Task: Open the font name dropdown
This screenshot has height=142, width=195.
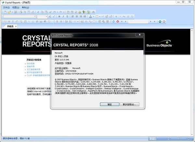Action: tap(35, 17)
